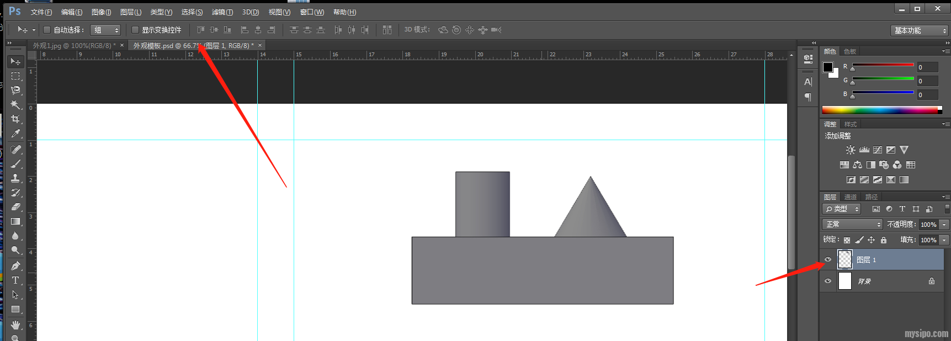Expand the 不透明度 opacity dropdown arrow

[x=944, y=225]
